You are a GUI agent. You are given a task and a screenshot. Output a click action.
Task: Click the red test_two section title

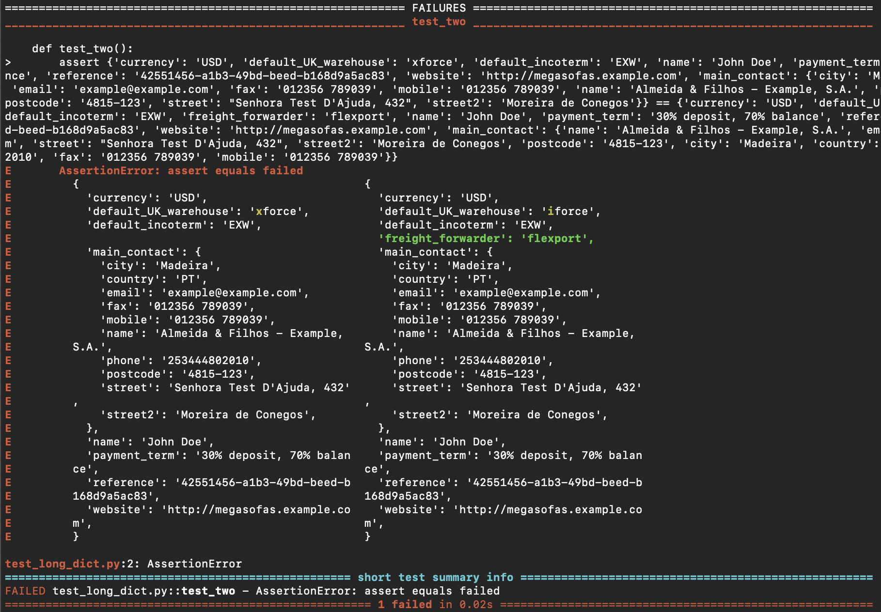tap(439, 21)
